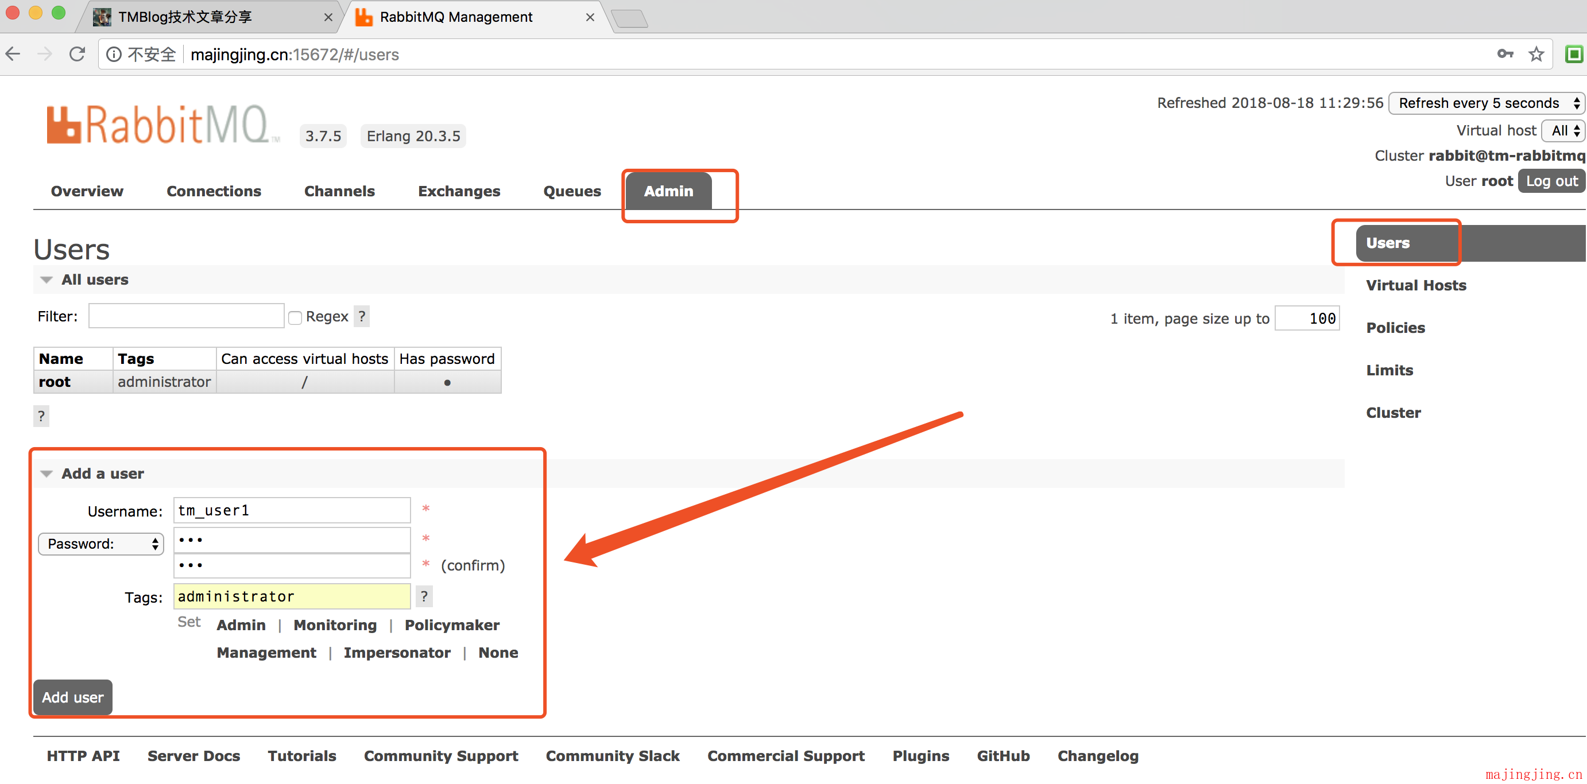The image size is (1587, 784).
Task: Click the 'administrator' tag cell for root
Action: pos(164,382)
